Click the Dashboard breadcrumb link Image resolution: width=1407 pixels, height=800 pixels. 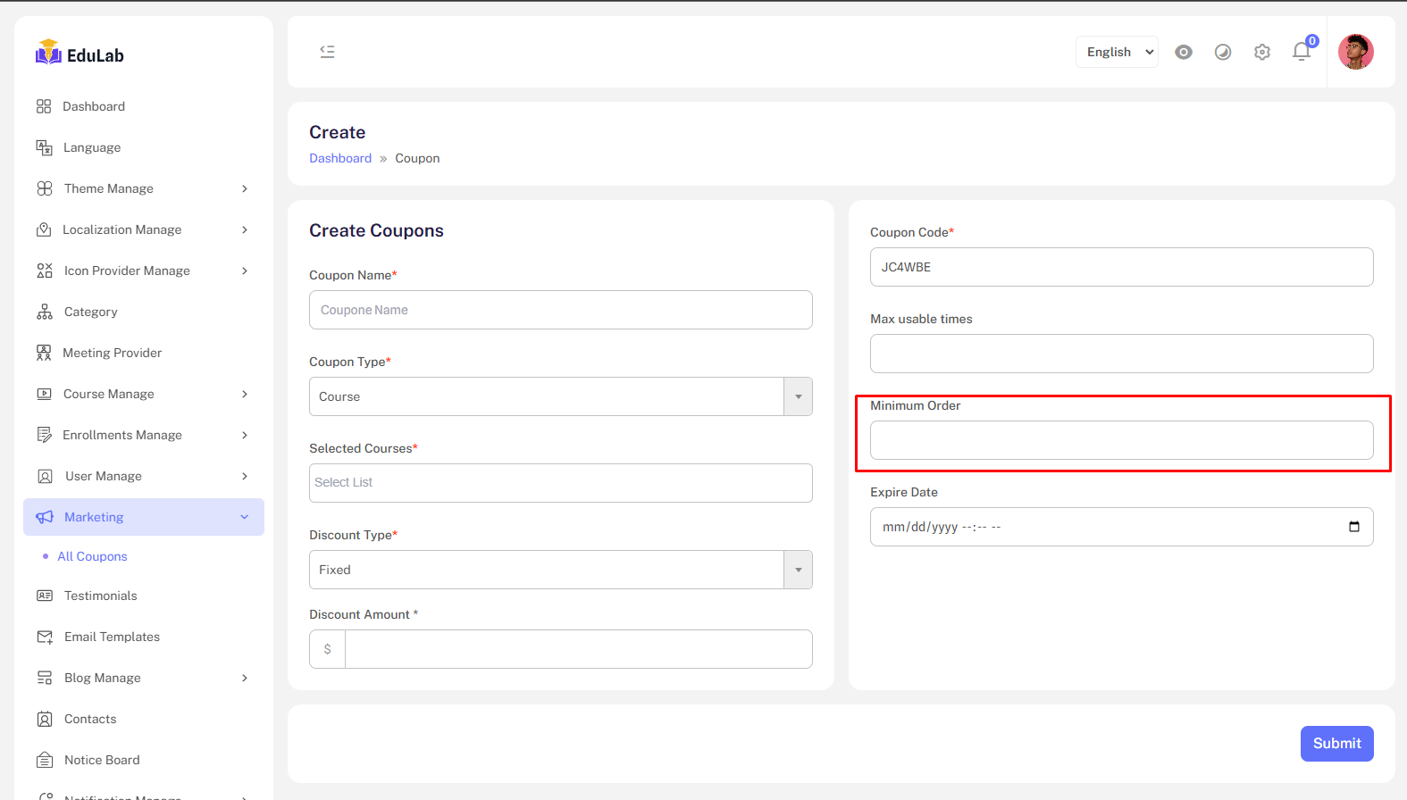pyautogui.click(x=340, y=158)
